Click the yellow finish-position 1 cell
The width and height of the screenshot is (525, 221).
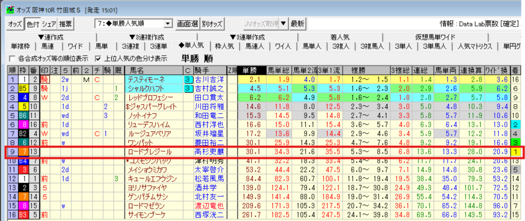[x=515, y=152]
